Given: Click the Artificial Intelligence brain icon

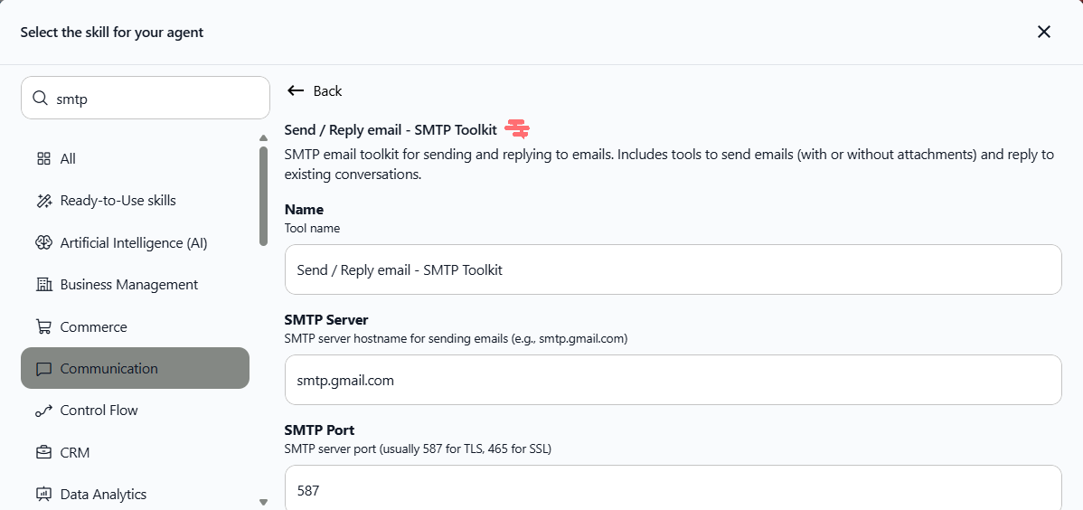Looking at the screenshot, I should tap(43, 242).
